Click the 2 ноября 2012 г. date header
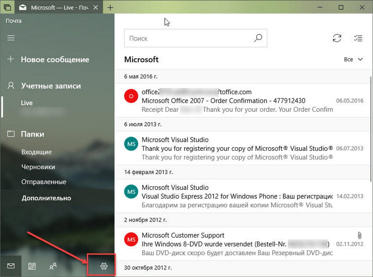The image size is (373, 277). pyautogui.click(x=244, y=220)
